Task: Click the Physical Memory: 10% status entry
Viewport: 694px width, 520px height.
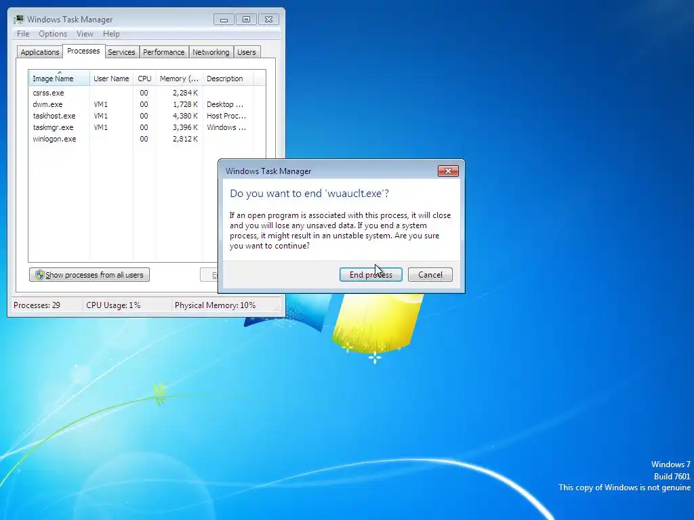Action: click(215, 305)
